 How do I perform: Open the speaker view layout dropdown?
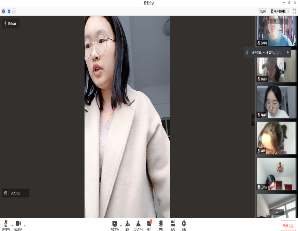click(280, 11)
